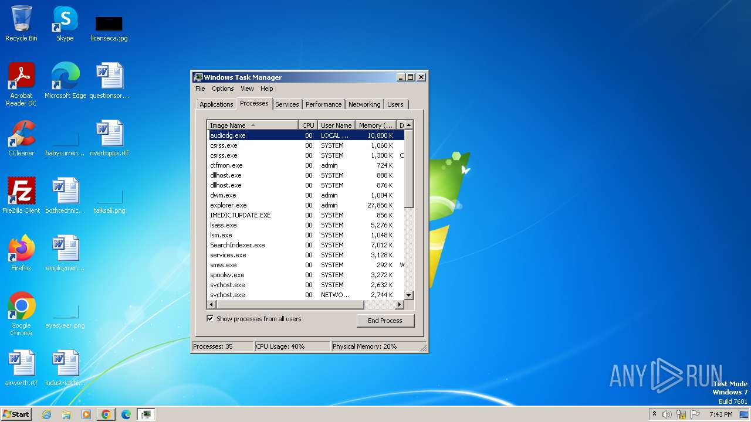Select the eyesyear.png desktop file
751x422 pixels.
[x=65, y=317]
